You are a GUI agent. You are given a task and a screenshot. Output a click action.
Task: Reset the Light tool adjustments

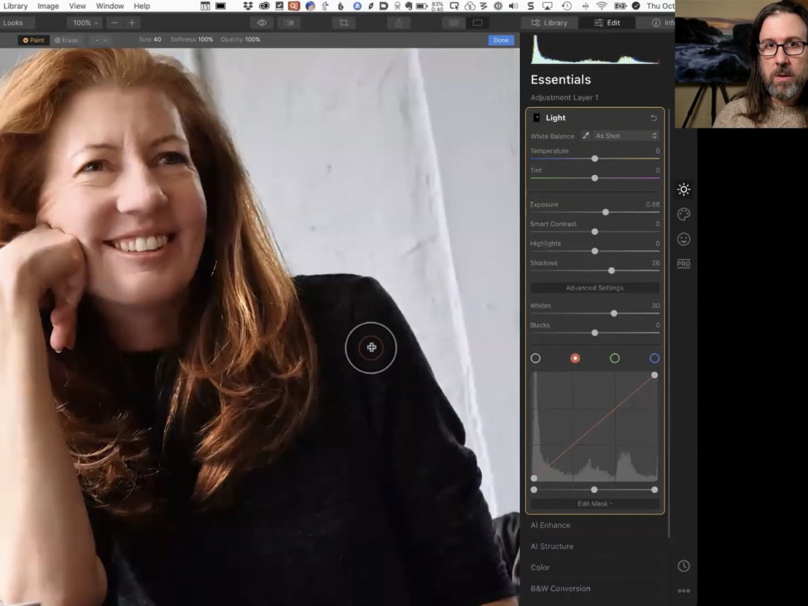click(653, 118)
